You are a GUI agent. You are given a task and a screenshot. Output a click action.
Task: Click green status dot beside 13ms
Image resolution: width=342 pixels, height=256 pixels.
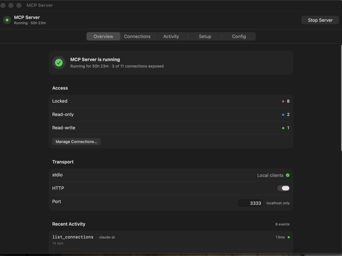pos(289,237)
